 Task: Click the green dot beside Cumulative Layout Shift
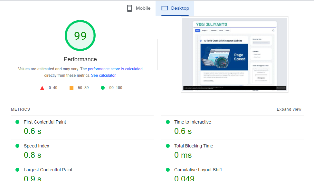tap(168, 170)
